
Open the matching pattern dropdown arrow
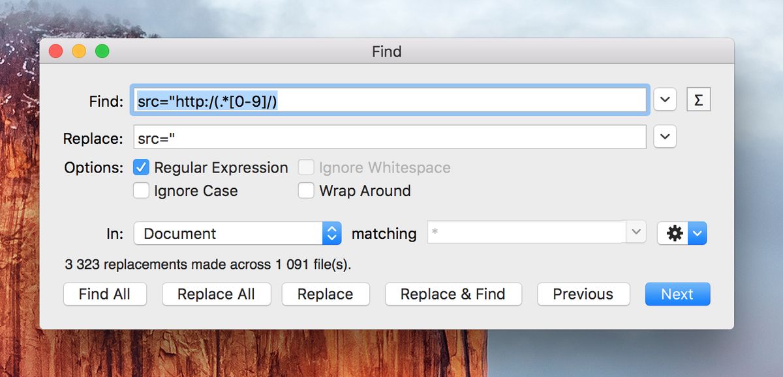pos(636,233)
